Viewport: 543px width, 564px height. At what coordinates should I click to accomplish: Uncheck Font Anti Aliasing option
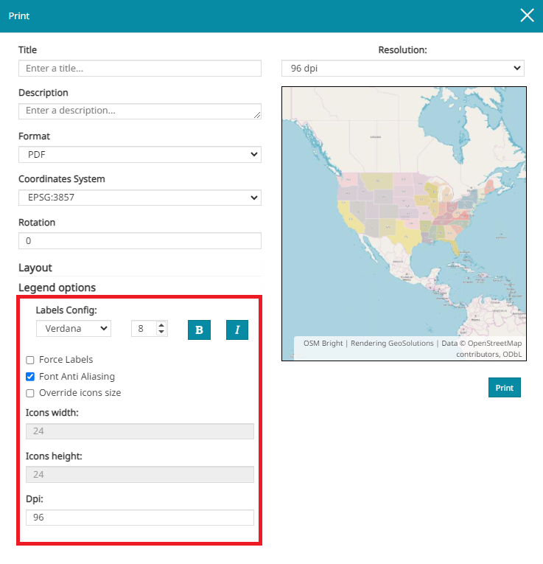30,377
